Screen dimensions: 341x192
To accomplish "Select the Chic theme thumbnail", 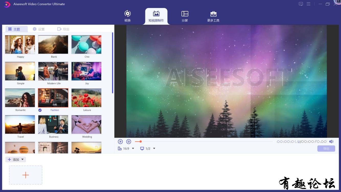I will [86, 45].
